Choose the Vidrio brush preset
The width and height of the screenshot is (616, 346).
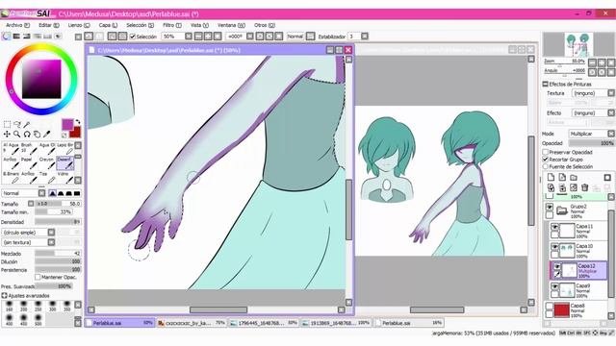click(64, 178)
